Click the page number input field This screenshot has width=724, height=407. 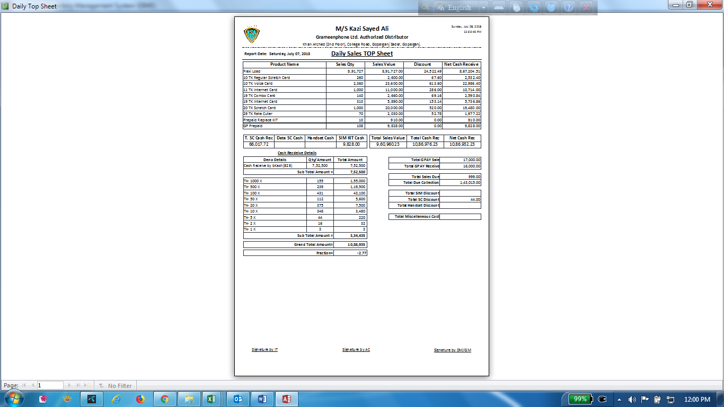tap(50, 385)
